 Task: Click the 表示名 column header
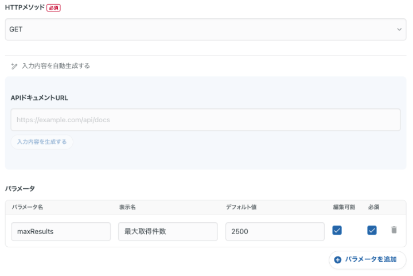pos(126,207)
